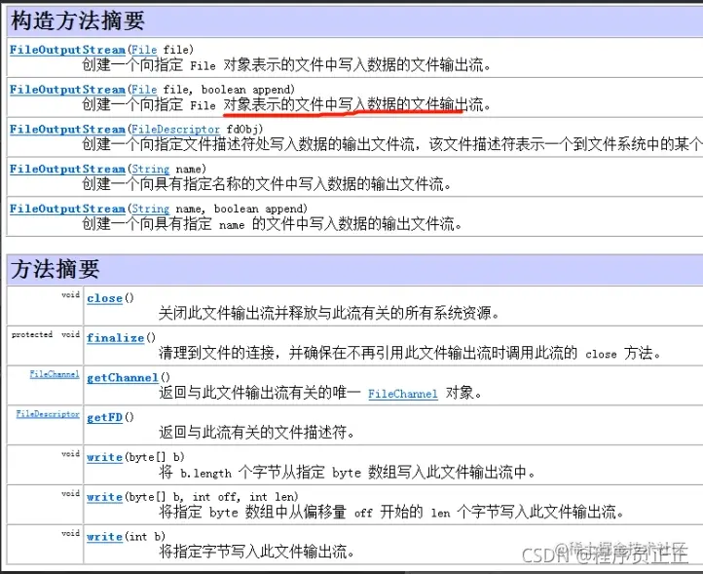Open the write(byte[] b) method link
Screen dimensions: 703x574
point(105,457)
